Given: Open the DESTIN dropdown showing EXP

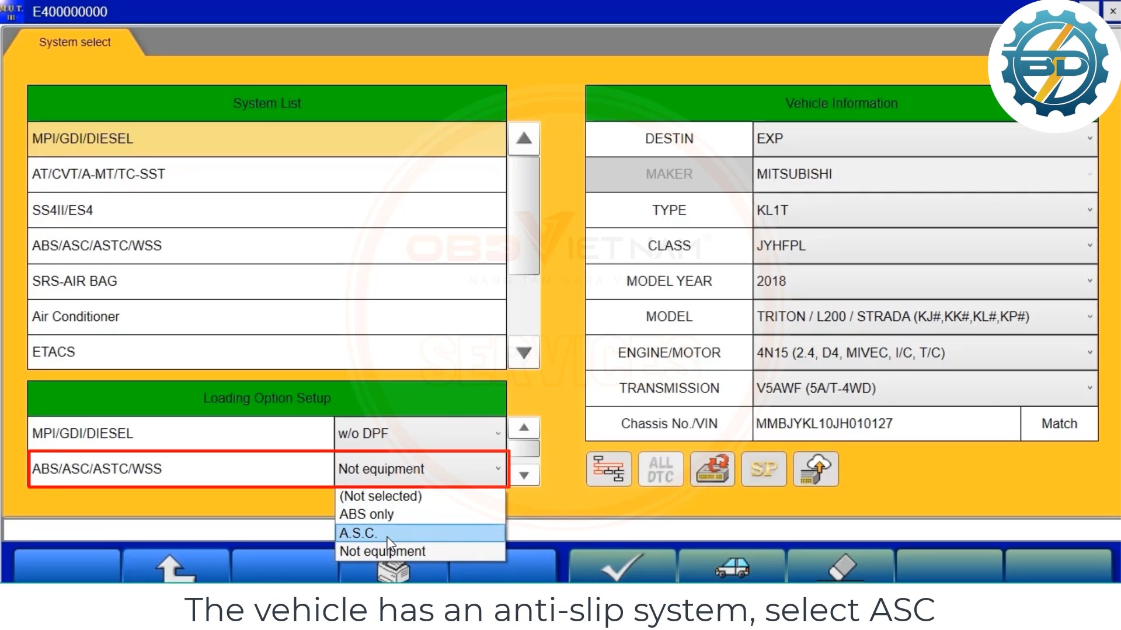Looking at the screenshot, I should pos(925,139).
